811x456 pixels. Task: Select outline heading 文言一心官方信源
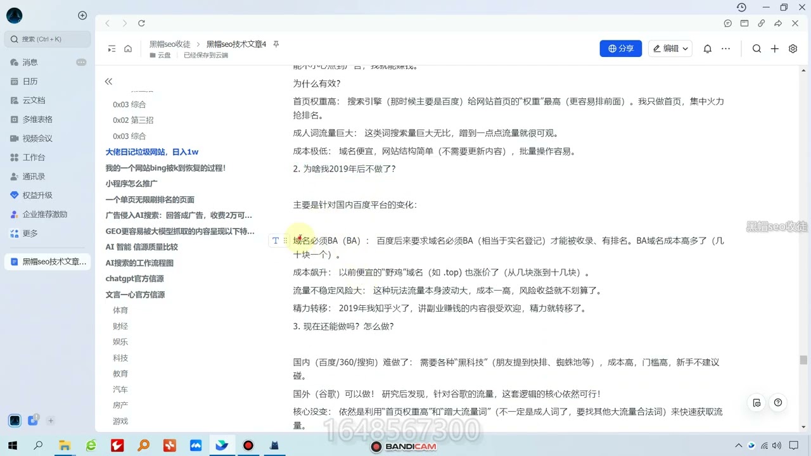point(135,294)
